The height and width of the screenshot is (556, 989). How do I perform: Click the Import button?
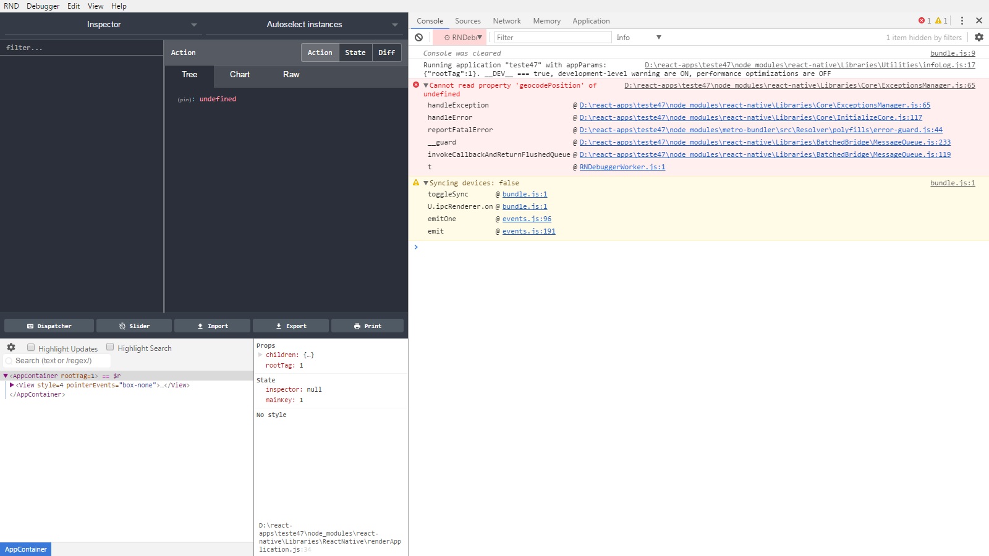(212, 326)
